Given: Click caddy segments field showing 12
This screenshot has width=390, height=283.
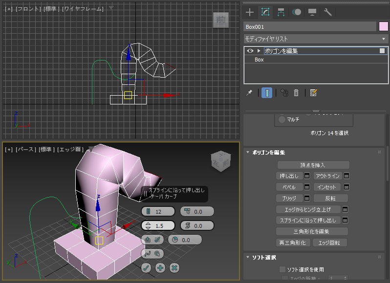Looking at the screenshot, I should 158,211.
